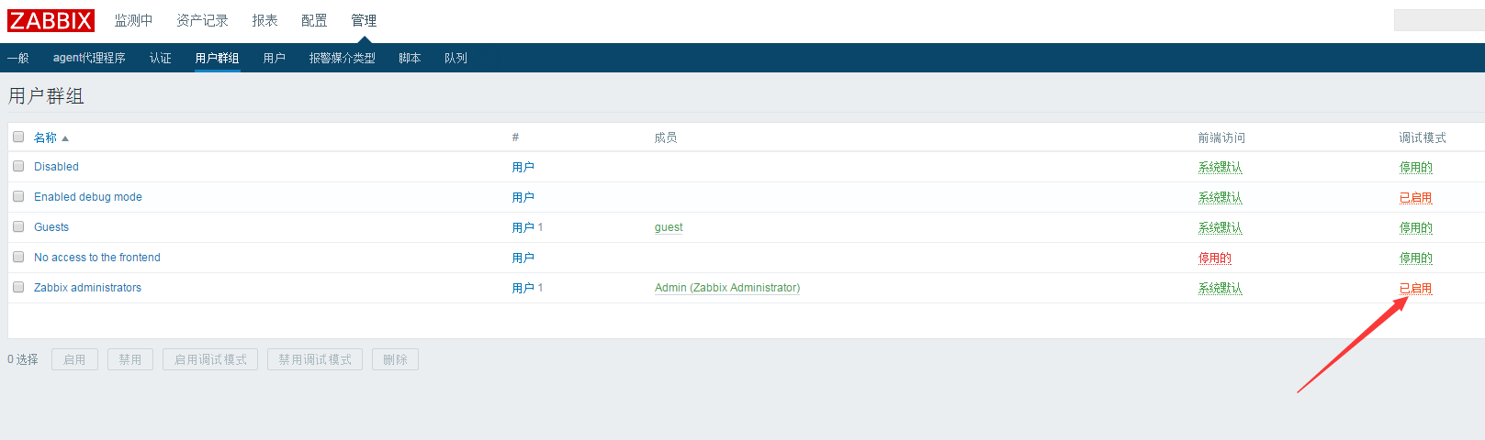1485x440 pixels.
Task: Toggle the select-all checkbox in header
Action: point(18,137)
